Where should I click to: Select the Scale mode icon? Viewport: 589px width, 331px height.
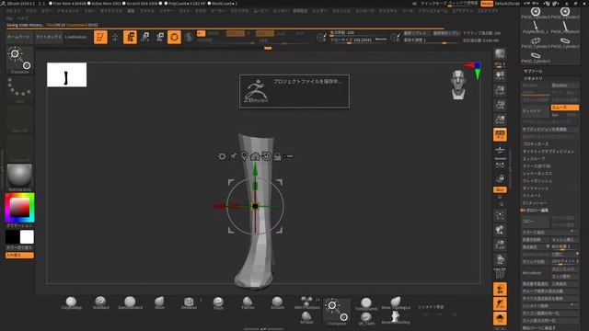[145, 37]
